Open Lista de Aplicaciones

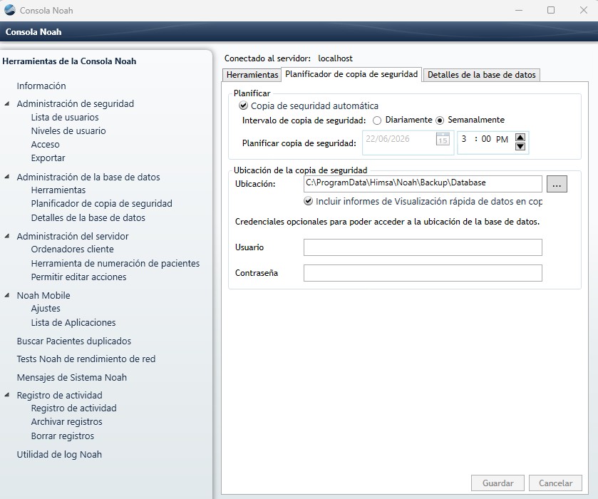coord(73,322)
